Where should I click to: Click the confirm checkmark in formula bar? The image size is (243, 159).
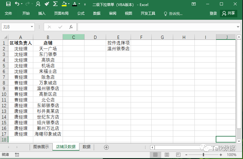60,27
